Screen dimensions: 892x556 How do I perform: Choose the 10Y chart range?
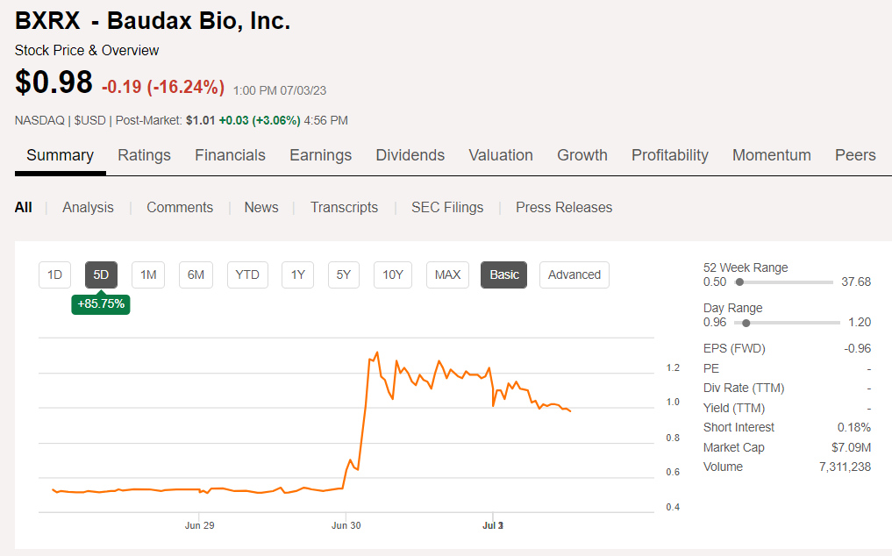point(393,274)
